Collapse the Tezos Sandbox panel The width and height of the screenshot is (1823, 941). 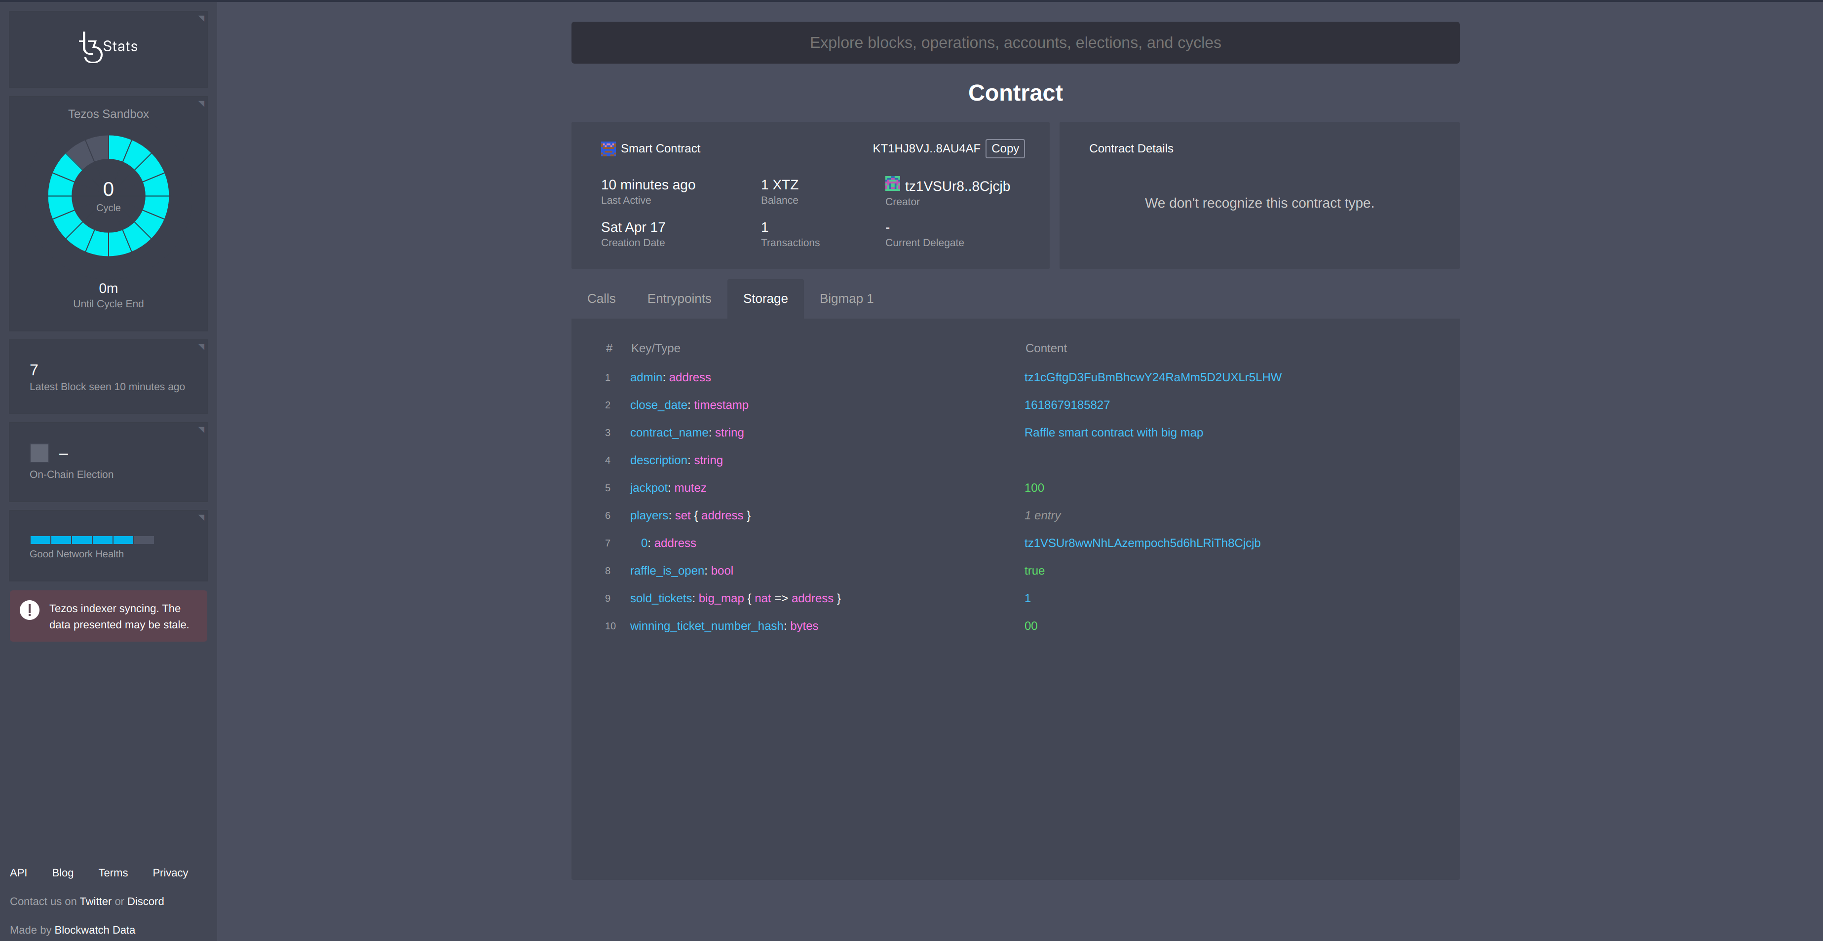pyautogui.click(x=202, y=103)
